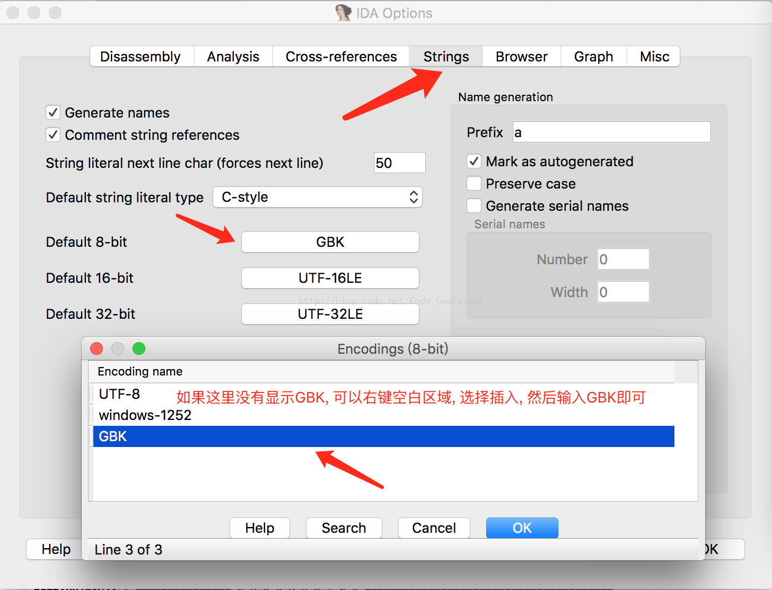Viewport: 772px width, 590px height.
Task: Click the Default 8-bit GBK button
Action: (330, 242)
